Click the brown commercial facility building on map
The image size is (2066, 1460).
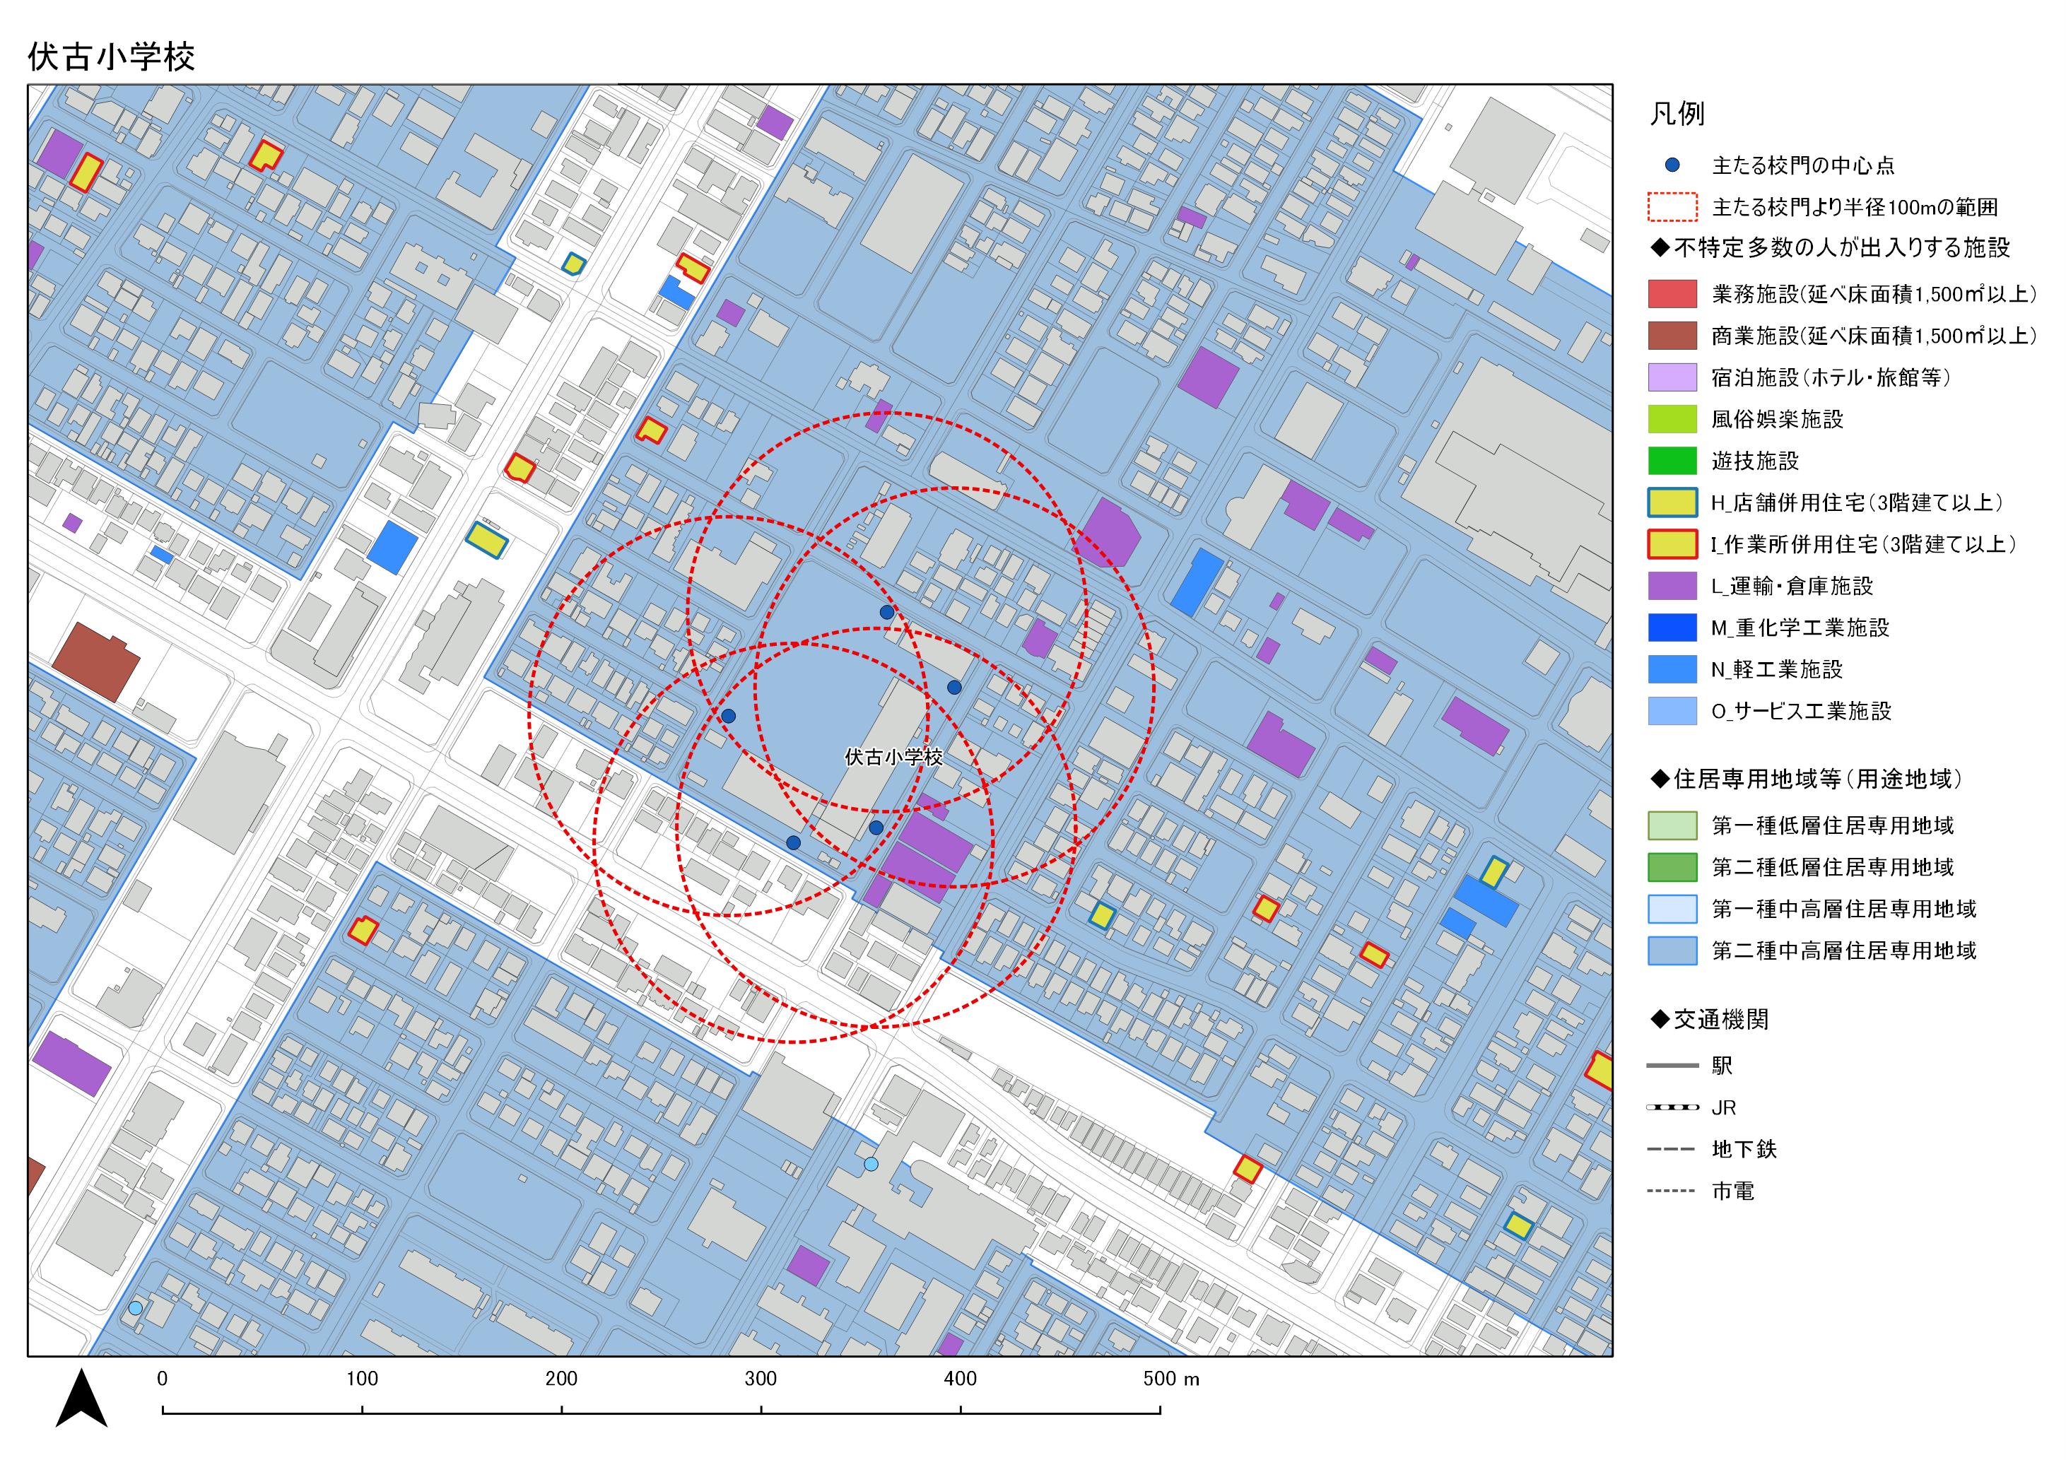95,662
